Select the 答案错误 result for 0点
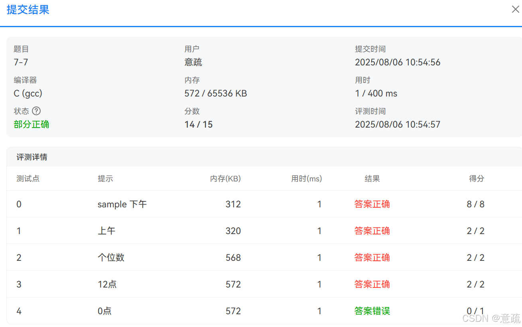The height and width of the screenshot is (327, 522). (372, 311)
